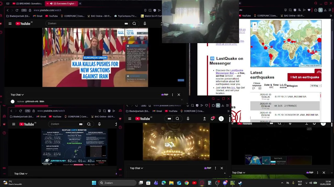334x187 pixels.
Task: Close chat panel in bottom-right window
Action: click(324, 173)
